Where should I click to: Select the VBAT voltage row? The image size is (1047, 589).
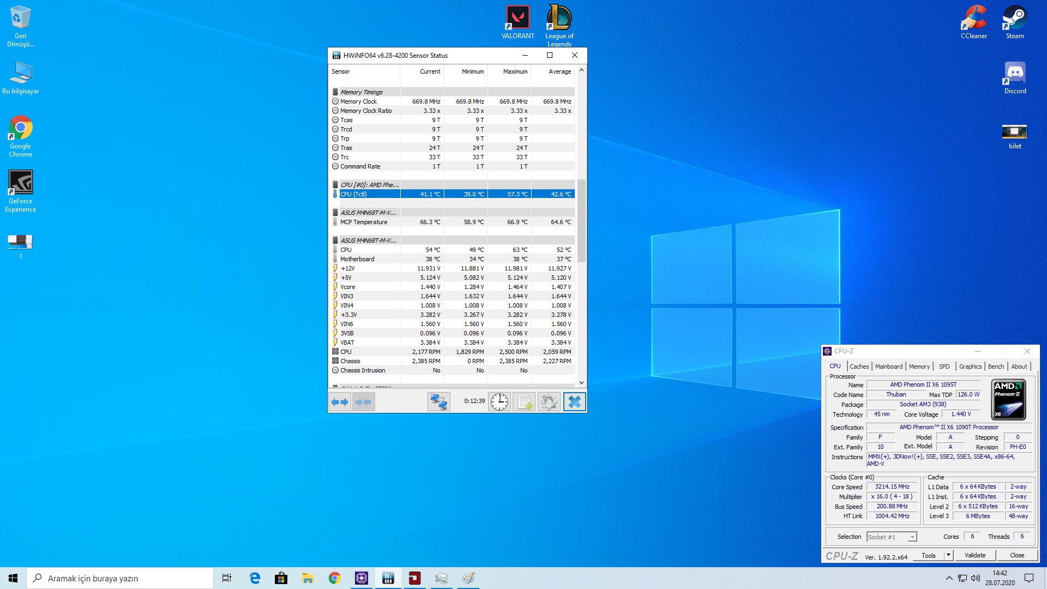pyautogui.click(x=452, y=342)
